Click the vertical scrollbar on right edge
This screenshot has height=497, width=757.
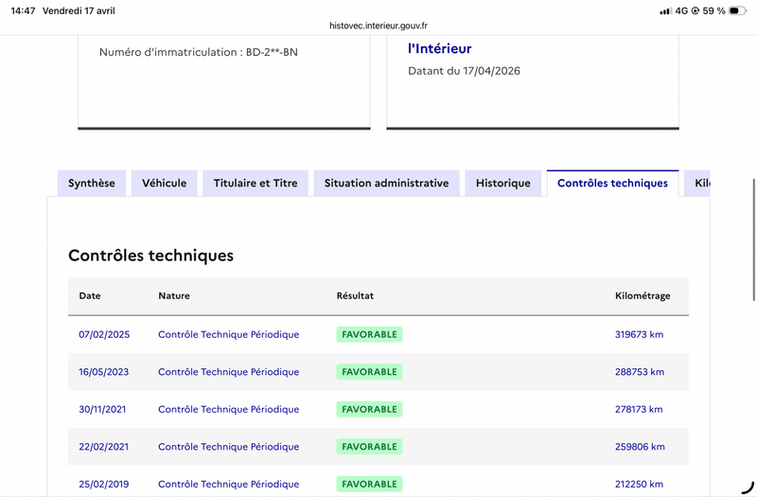pyautogui.click(x=753, y=240)
